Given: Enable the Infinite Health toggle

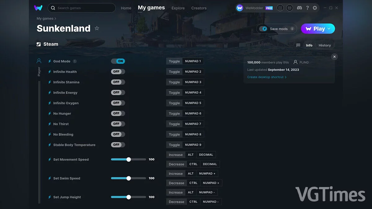Looking at the screenshot, I should pos(118,72).
